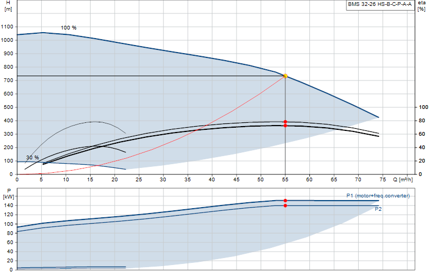The width and height of the screenshot is (429, 279).
Task: Click the 80 tick on the power axis
Action: pyautogui.click(x=10, y=233)
